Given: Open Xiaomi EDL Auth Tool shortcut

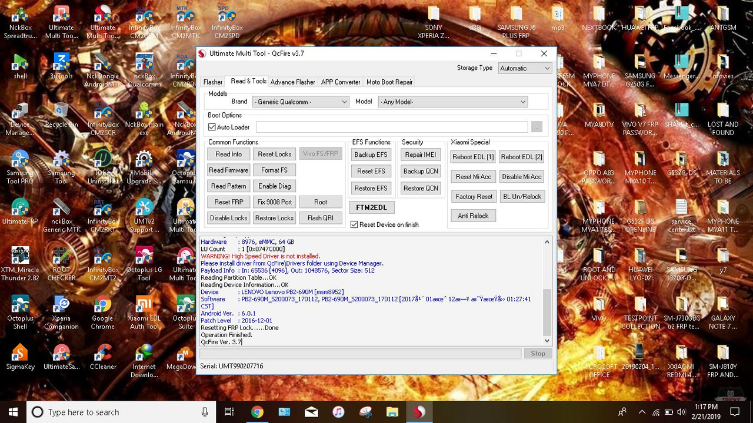Looking at the screenshot, I should tap(144, 312).
